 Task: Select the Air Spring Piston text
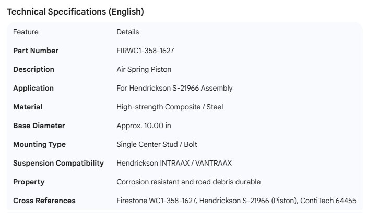(144, 69)
